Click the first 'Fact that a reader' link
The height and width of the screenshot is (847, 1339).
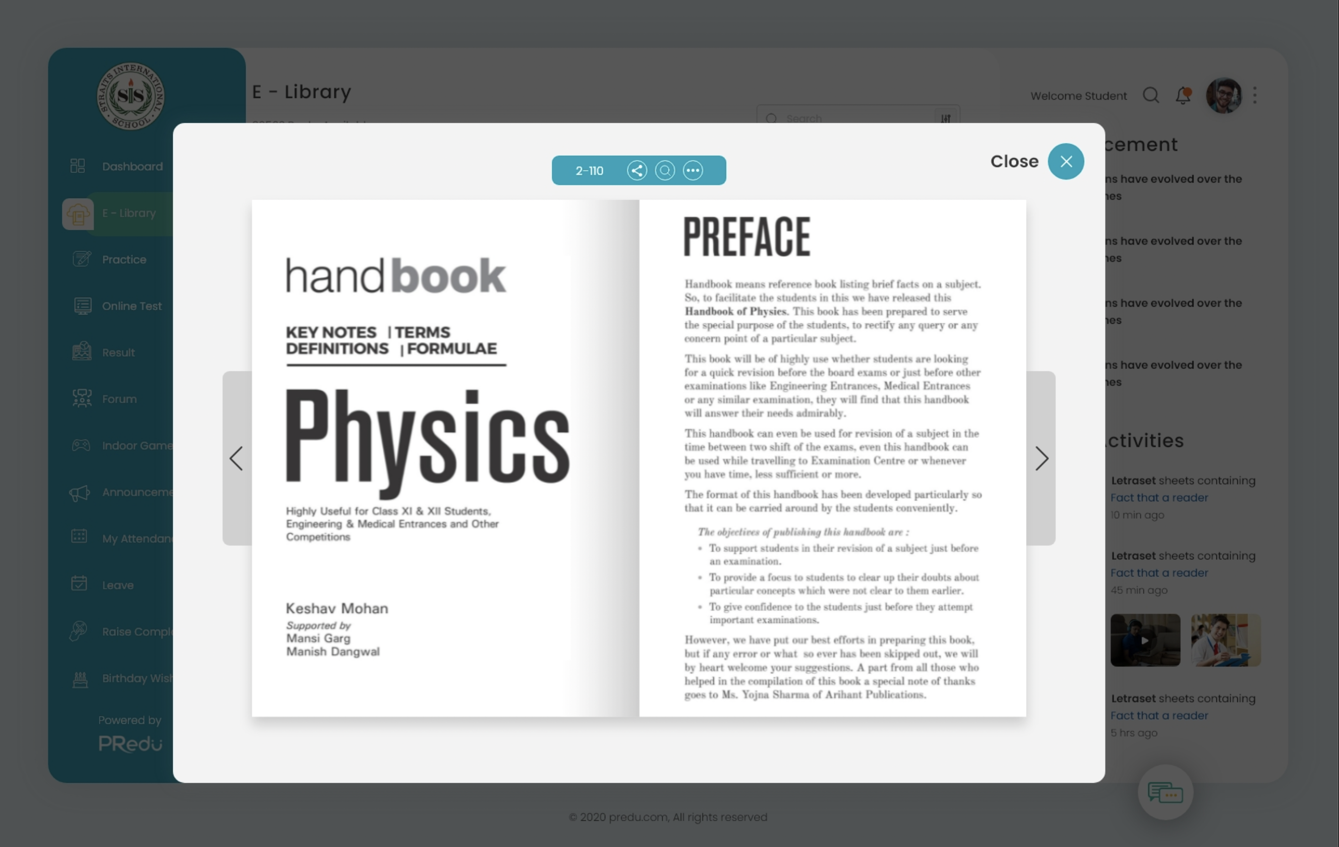(1159, 497)
